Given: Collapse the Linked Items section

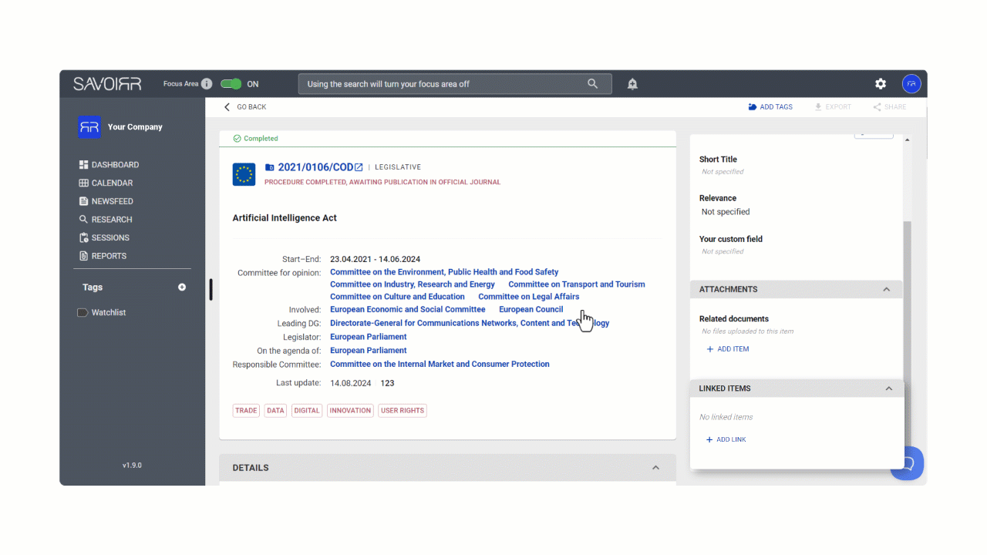Looking at the screenshot, I should (x=888, y=388).
